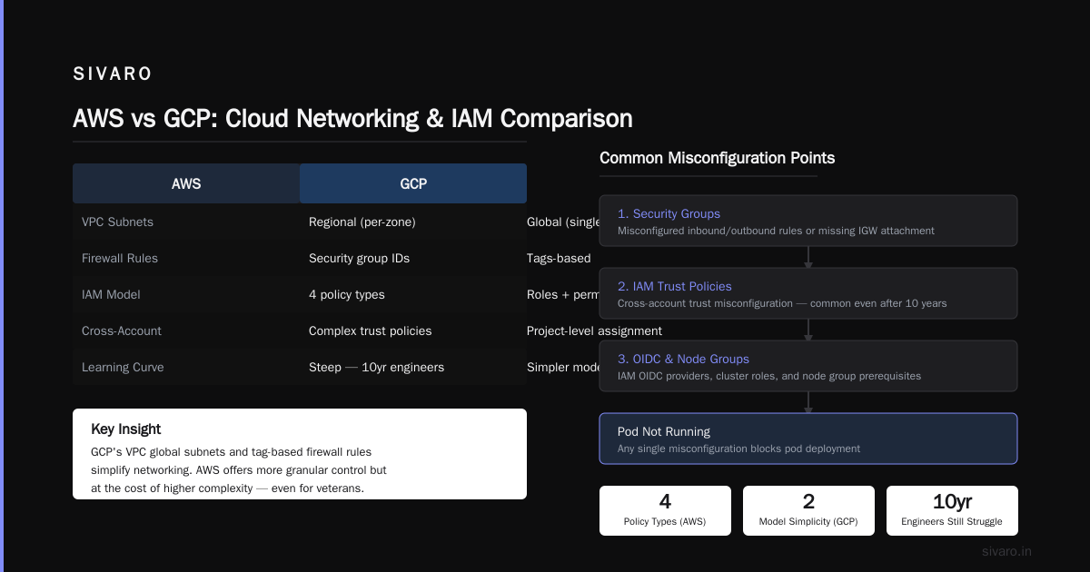Select the Learning Curve table row
This screenshot has height=572, width=1090.
click(x=300, y=367)
